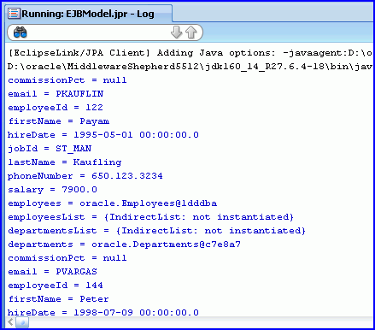Screen dimensions: 375x330
Task: Select line 'employeeId = 122'
Action: [x=56, y=108]
